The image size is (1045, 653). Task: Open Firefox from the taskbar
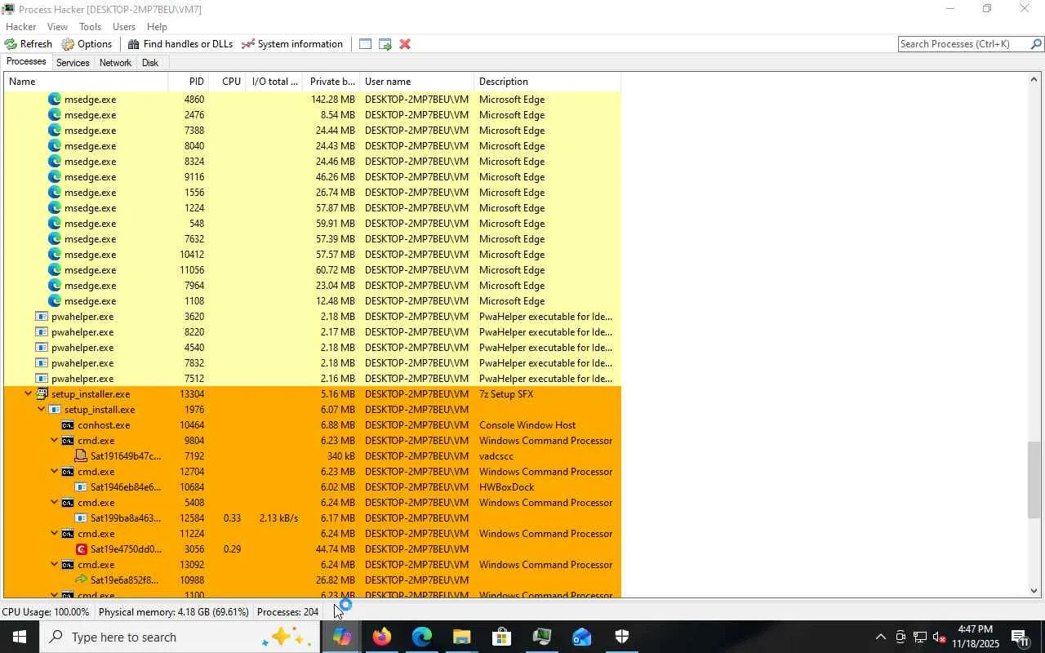point(382,637)
